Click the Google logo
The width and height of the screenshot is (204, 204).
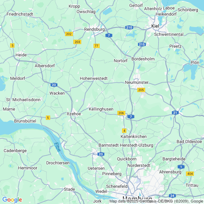coord(12,200)
